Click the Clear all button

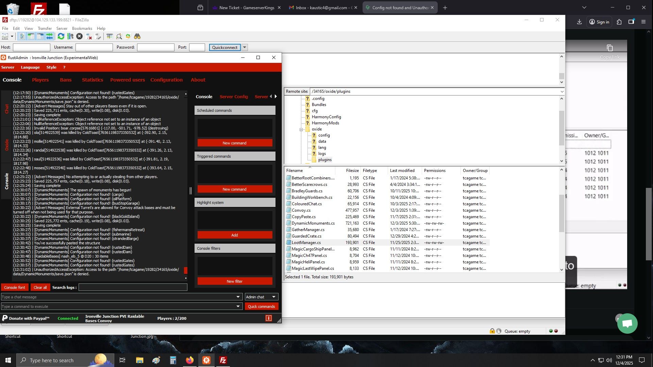[x=40, y=287]
